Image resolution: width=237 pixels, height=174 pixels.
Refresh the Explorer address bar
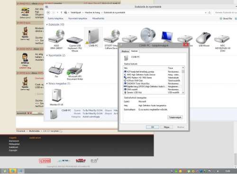[210, 13]
